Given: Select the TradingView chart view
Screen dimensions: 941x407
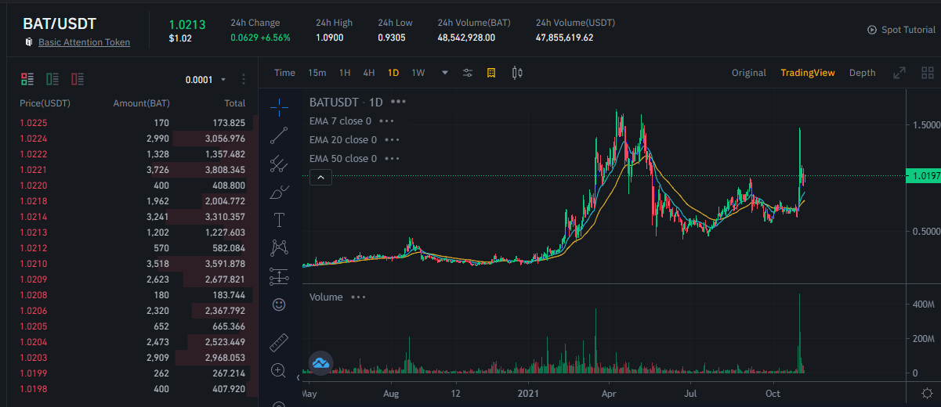Looking at the screenshot, I should [x=808, y=73].
